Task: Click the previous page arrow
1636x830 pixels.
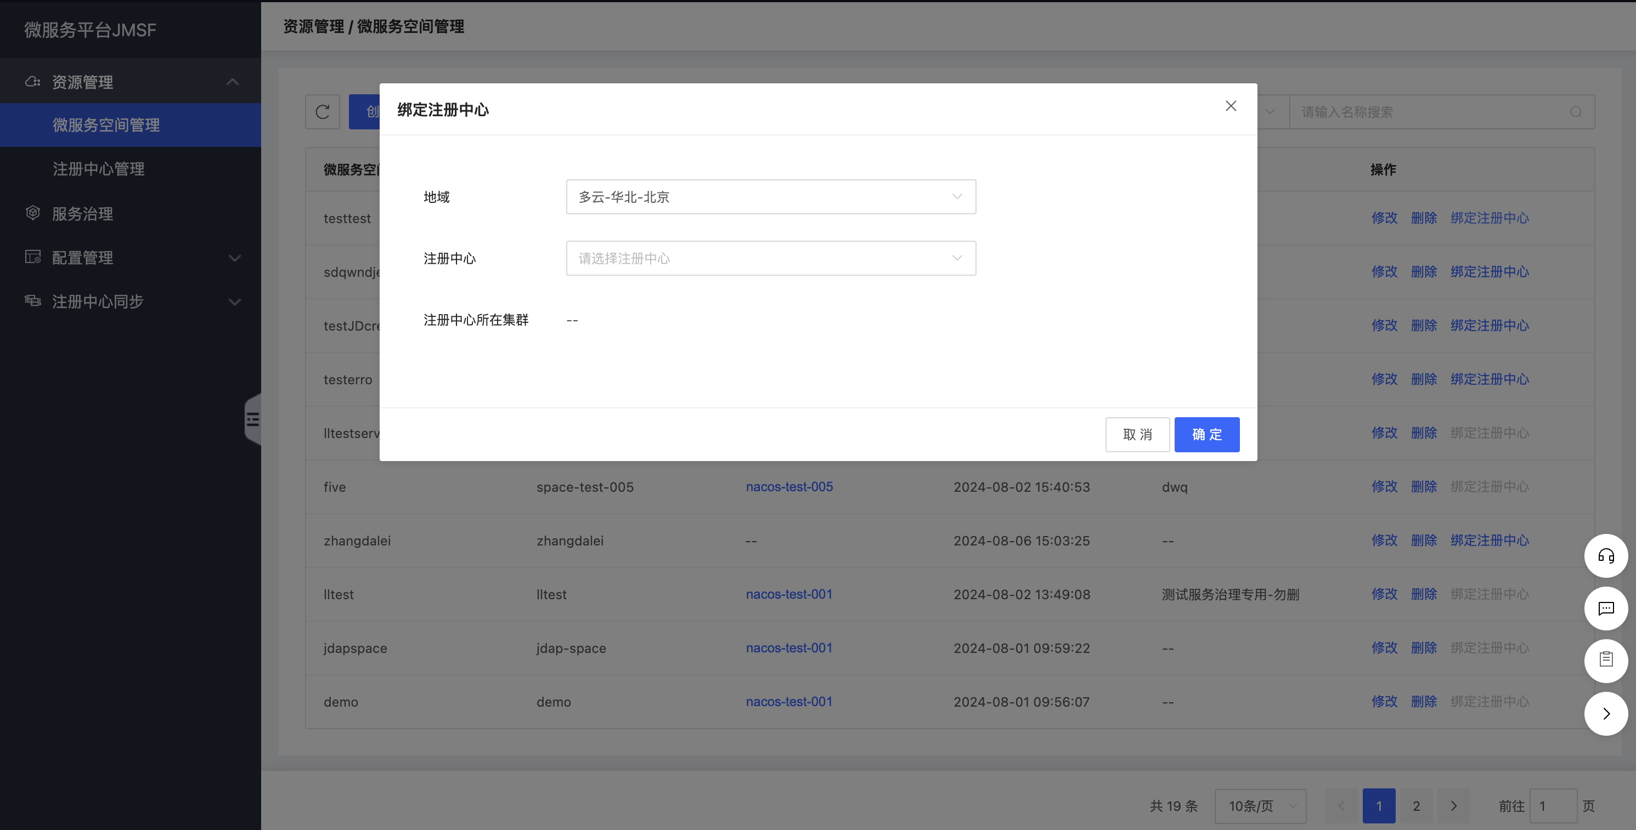Action: [1341, 806]
